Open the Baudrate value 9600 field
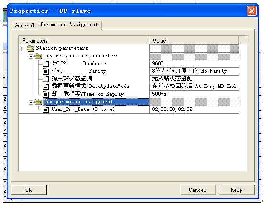Image resolution: width=264 pixels, height=207 pixels. click(194, 64)
